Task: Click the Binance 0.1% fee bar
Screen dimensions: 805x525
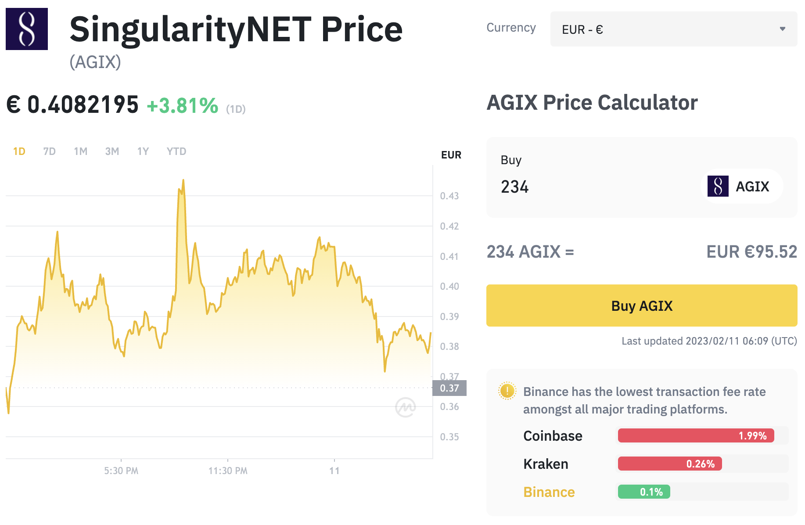Action: (x=644, y=492)
